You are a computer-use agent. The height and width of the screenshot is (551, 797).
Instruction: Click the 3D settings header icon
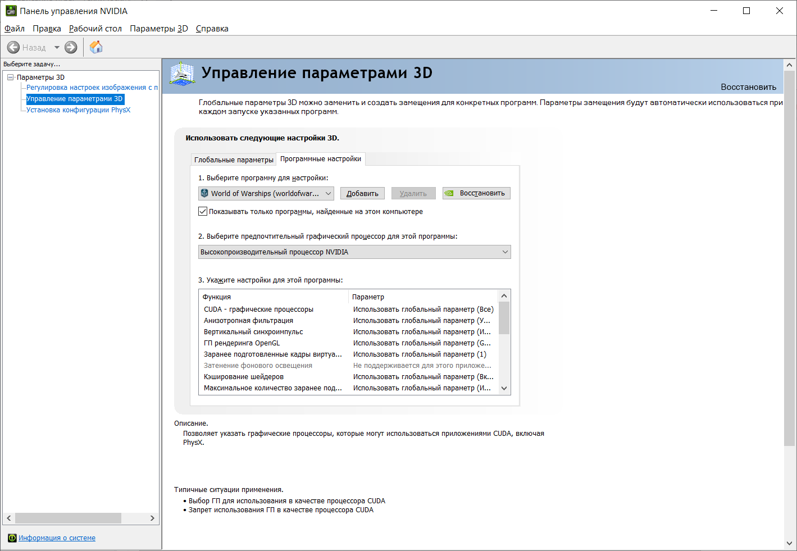(181, 74)
